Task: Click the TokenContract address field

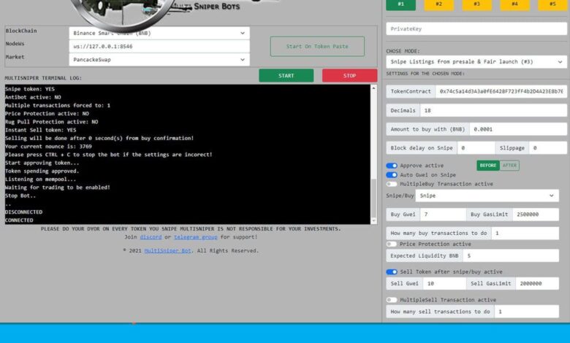Action: pyautogui.click(x=501, y=91)
